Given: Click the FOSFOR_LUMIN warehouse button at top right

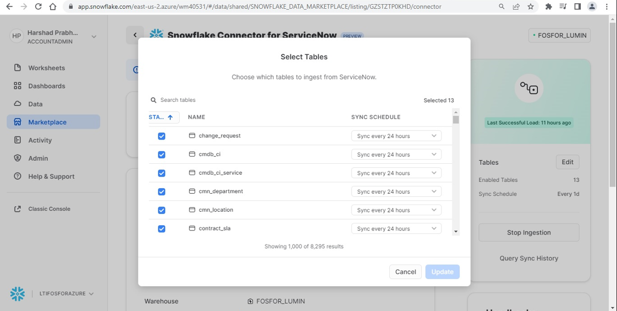Looking at the screenshot, I should coord(560,35).
